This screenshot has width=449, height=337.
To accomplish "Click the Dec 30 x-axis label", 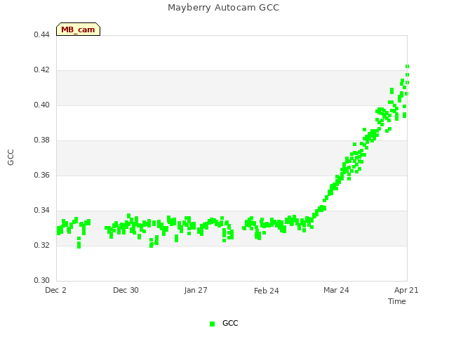I will click(126, 290).
